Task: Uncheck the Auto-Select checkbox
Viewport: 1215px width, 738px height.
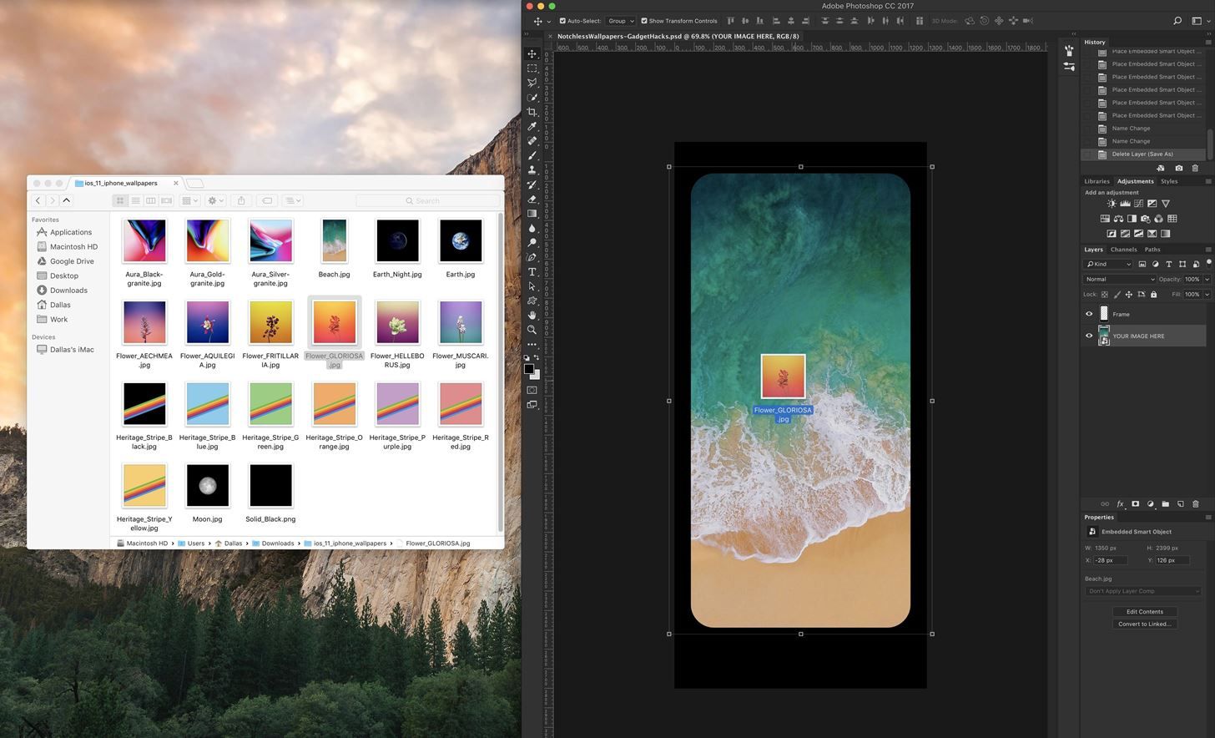Action: point(562,21)
